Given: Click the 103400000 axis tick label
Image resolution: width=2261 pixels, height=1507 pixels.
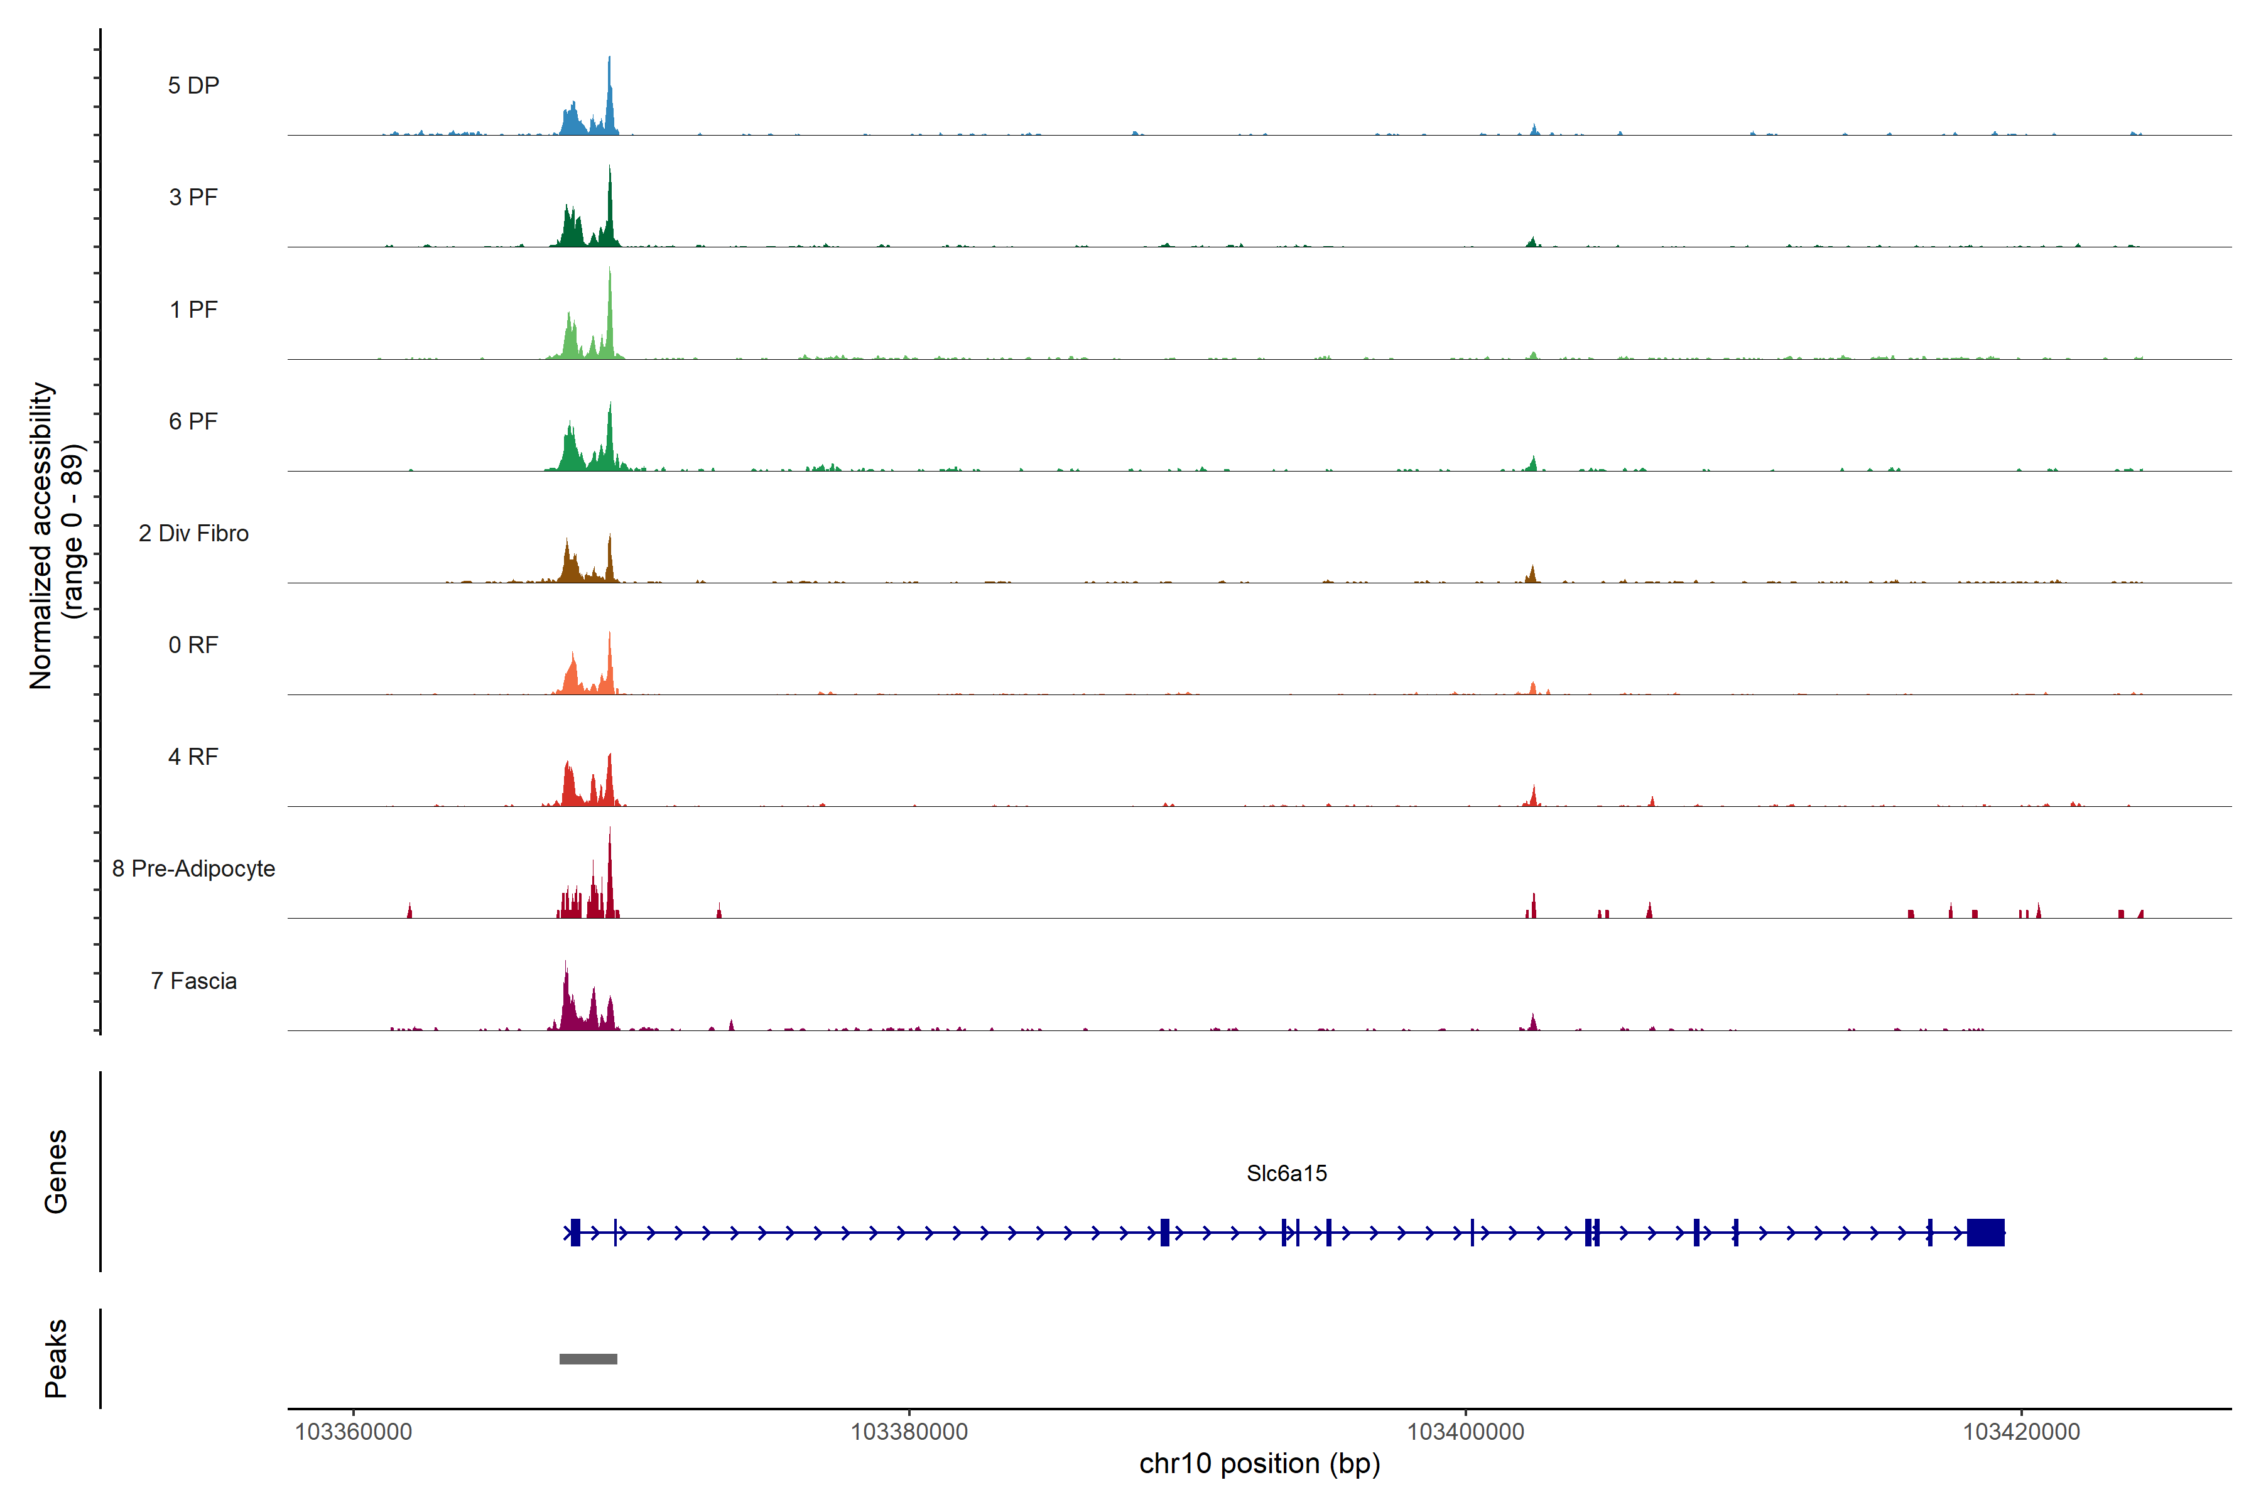Looking at the screenshot, I should coord(1465,1432).
